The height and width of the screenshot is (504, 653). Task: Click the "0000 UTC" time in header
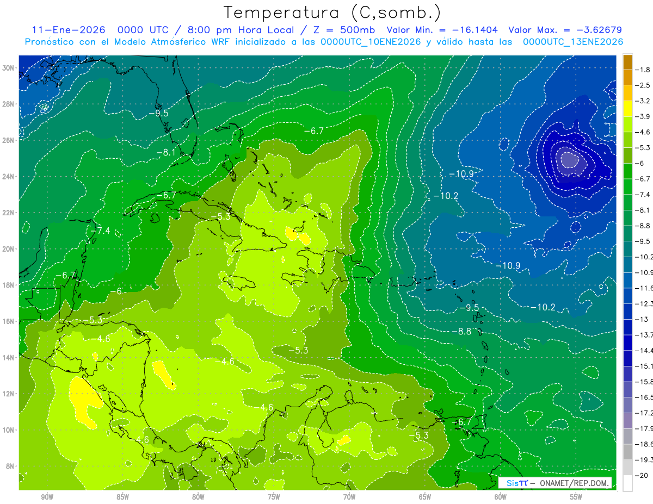[143, 30]
